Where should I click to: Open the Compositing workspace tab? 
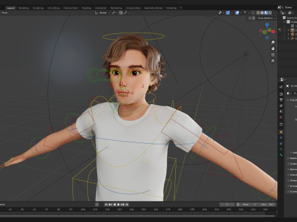tap(133, 8)
